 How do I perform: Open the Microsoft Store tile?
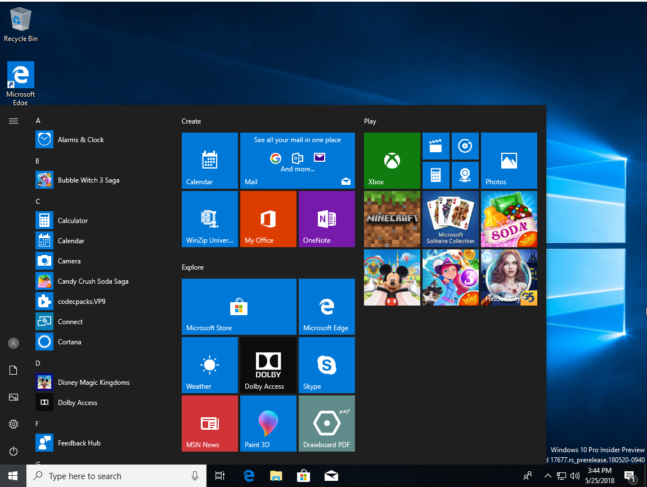[239, 307]
